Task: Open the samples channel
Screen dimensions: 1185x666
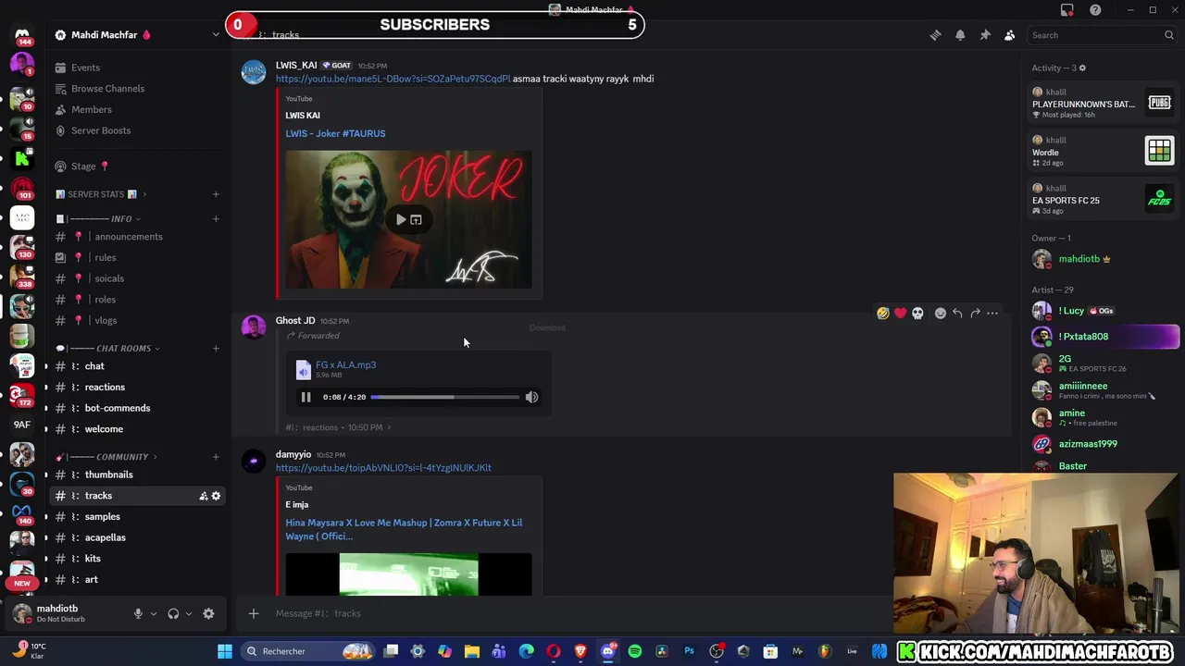Action: tap(102, 517)
